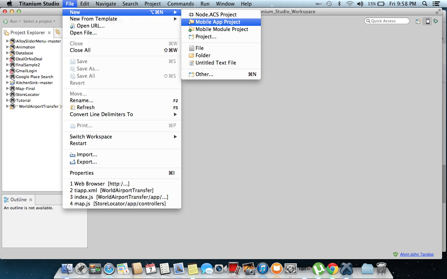The height and width of the screenshot is (279, 447).
Task: Choose Open File... menu entry
Action: 122,33
